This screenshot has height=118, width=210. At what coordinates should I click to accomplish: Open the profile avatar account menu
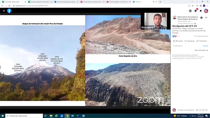click(x=206, y=11)
